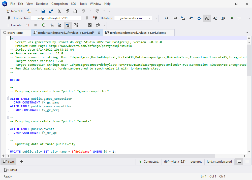This screenshot has height=180, width=252.
Task: Open the Database dropdown jordansandersprod
Action: pos(133,18)
